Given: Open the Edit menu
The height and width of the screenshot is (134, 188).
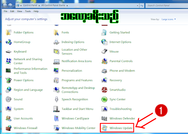Looking at the screenshot, I should coord(12,11).
